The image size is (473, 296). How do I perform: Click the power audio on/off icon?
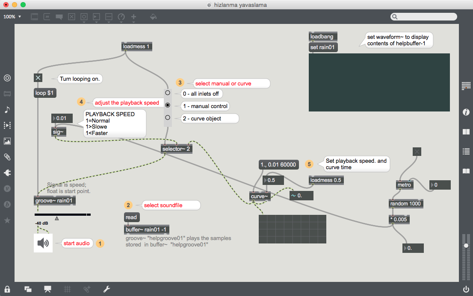[x=466, y=289]
